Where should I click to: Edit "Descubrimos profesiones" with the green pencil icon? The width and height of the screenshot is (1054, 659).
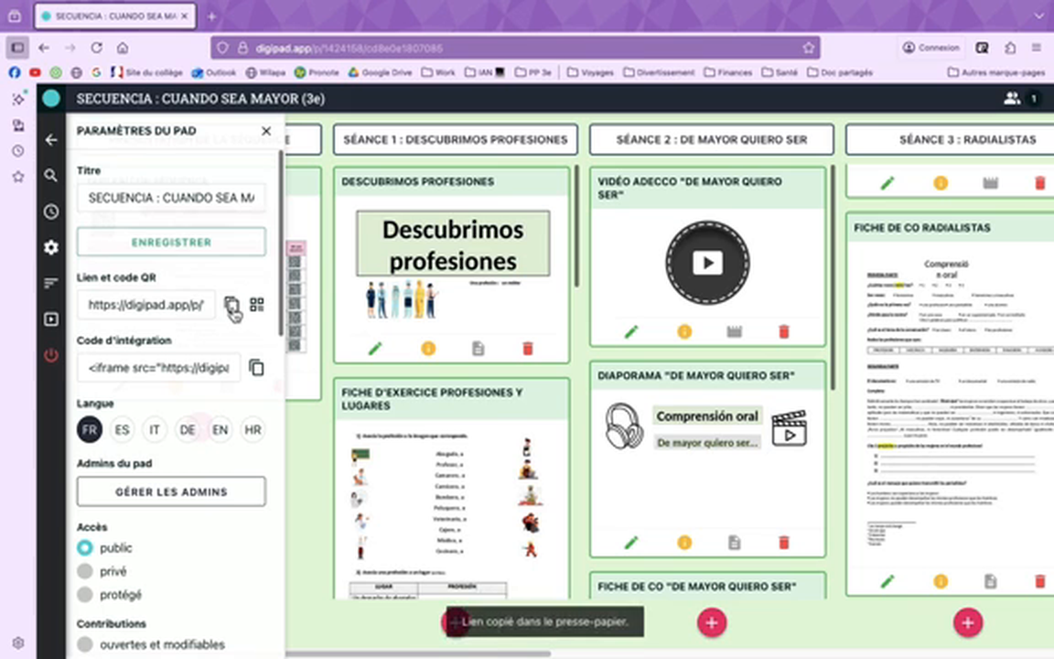click(x=374, y=348)
